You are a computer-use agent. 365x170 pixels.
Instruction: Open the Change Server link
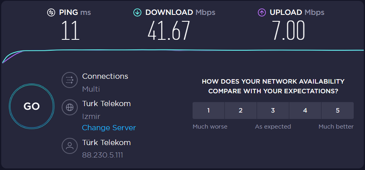click(109, 128)
